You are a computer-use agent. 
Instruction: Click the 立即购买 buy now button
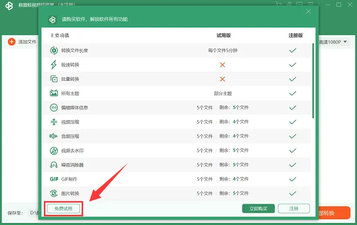coord(259,208)
